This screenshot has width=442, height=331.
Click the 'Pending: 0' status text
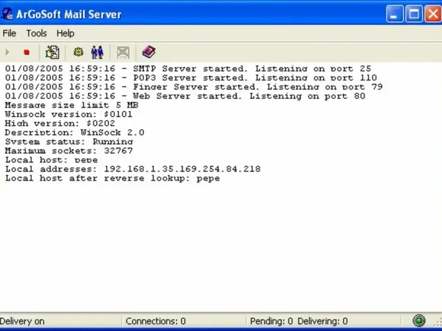(271, 321)
